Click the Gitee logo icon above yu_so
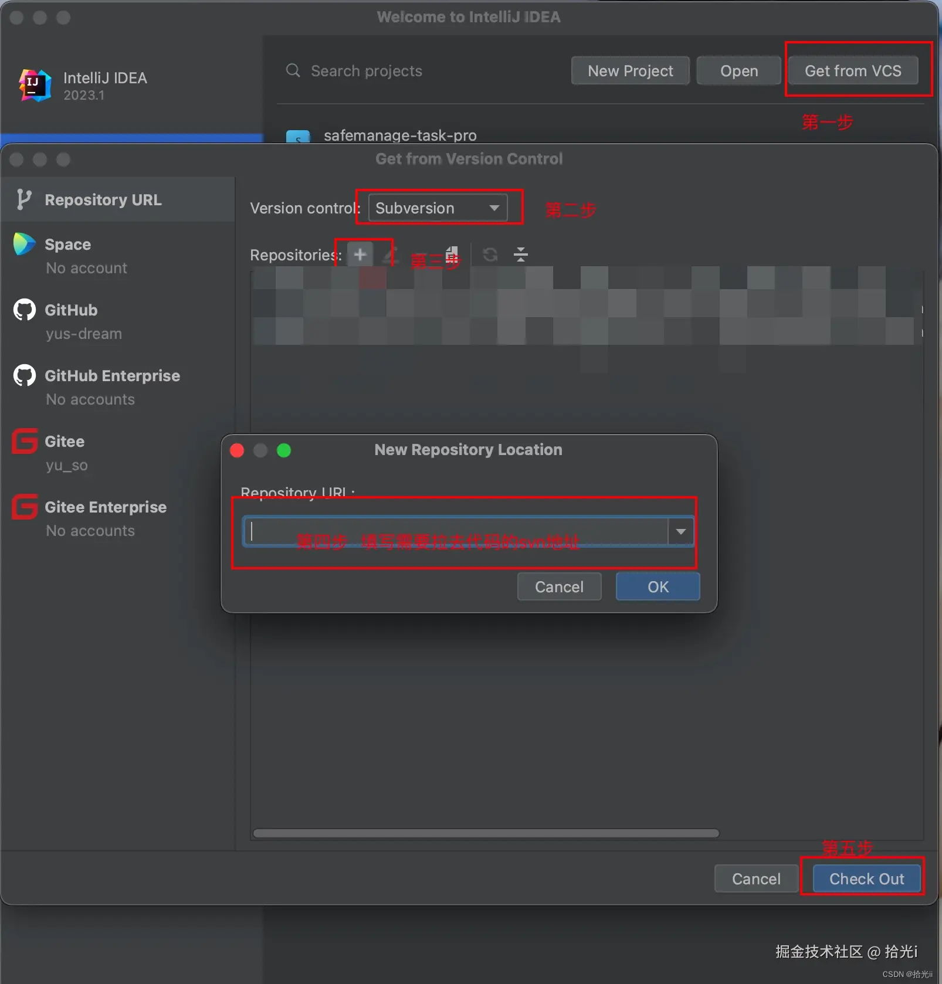The height and width of the screenshot is (984, 942). [x=25, y=441]
